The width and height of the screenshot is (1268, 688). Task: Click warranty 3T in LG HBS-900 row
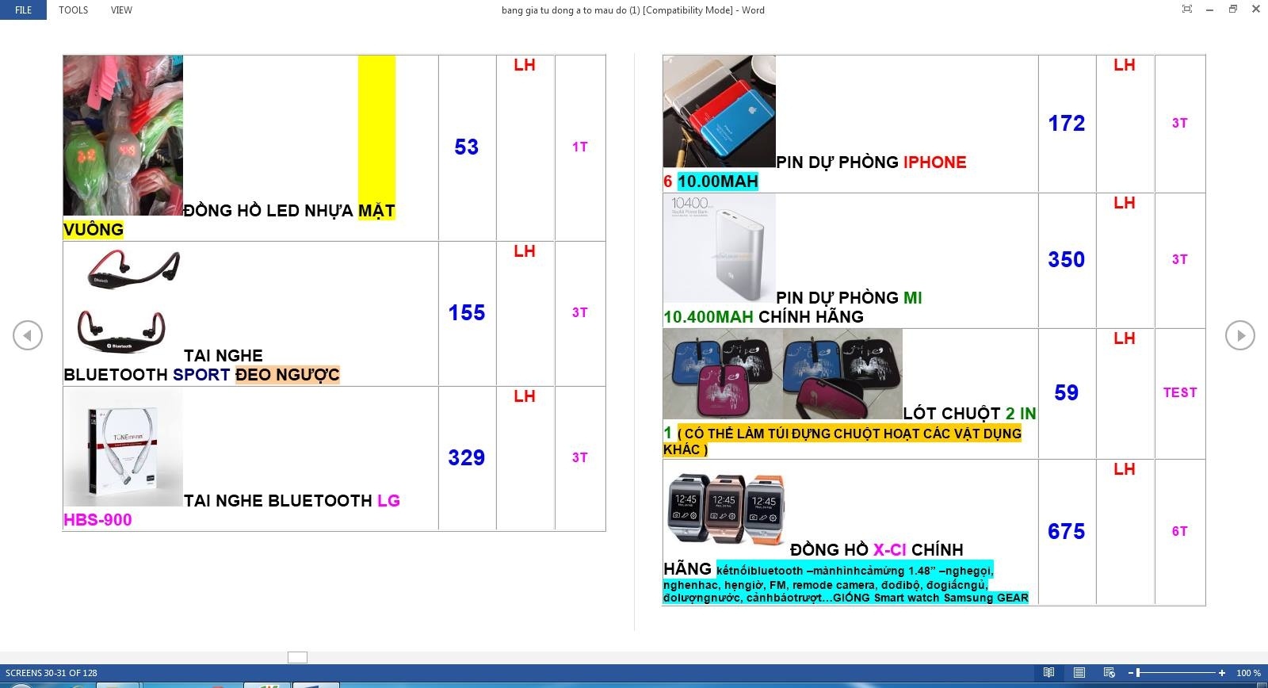580,458
